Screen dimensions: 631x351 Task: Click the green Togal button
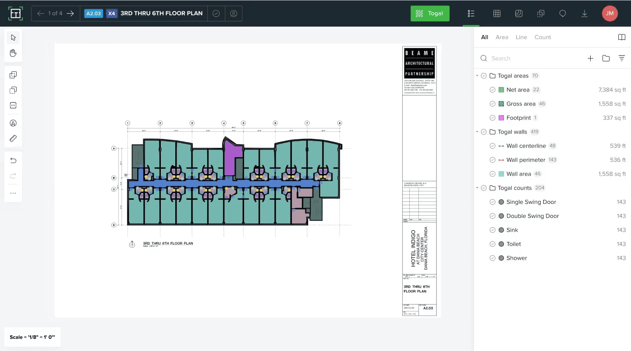click(430, 14)
